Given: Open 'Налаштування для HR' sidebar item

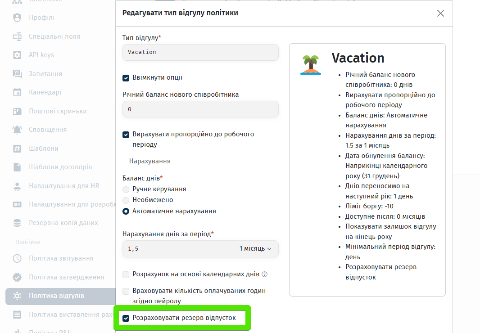Looking at the screenshot, I should coord(64,185).
